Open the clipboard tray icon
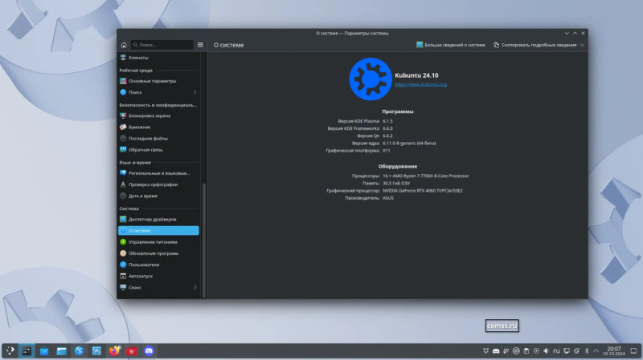This screenshot has height=360, width=643. (x=526, y=351)
